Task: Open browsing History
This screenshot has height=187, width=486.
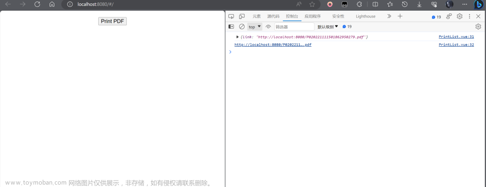Action: coord(404,4)
